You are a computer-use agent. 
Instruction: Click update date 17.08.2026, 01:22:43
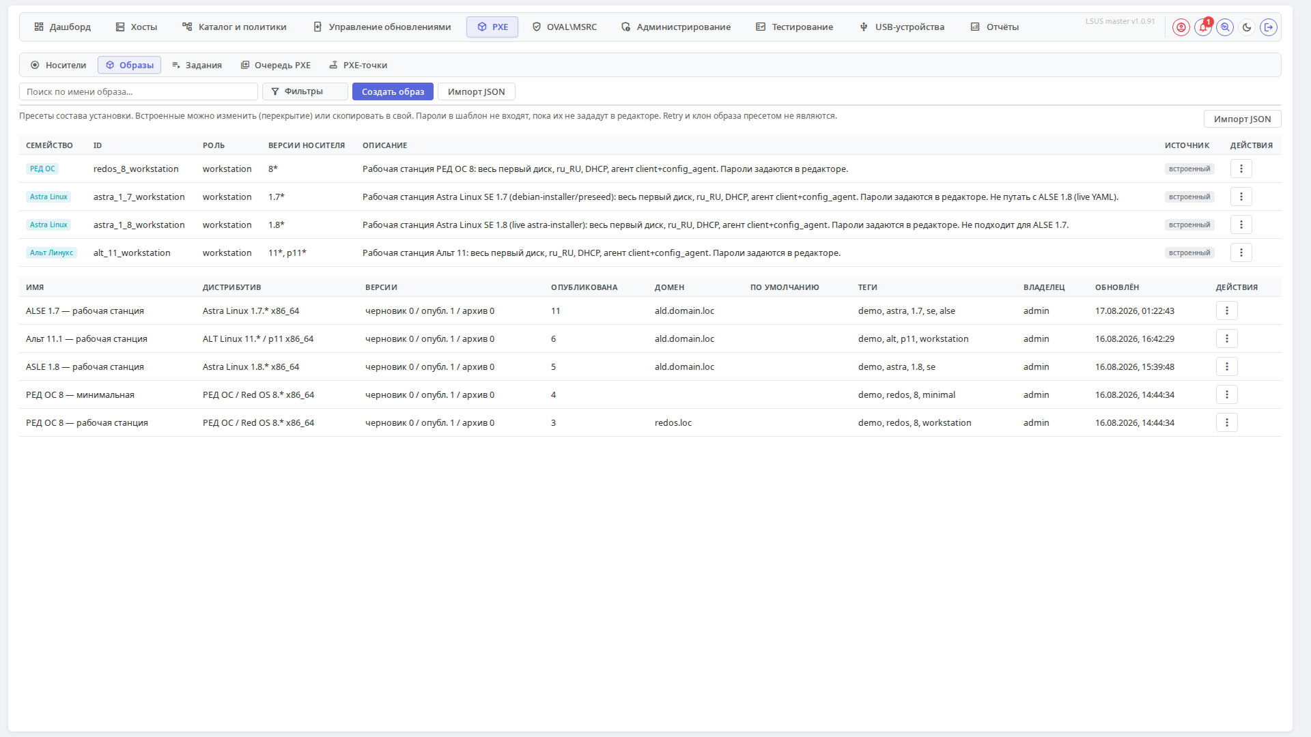click(1135, 310)
